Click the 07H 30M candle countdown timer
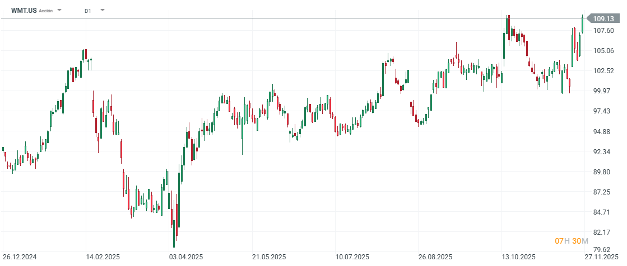 (572, 241)
